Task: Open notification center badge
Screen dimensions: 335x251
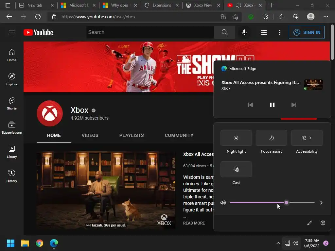Action: [326, 243]
